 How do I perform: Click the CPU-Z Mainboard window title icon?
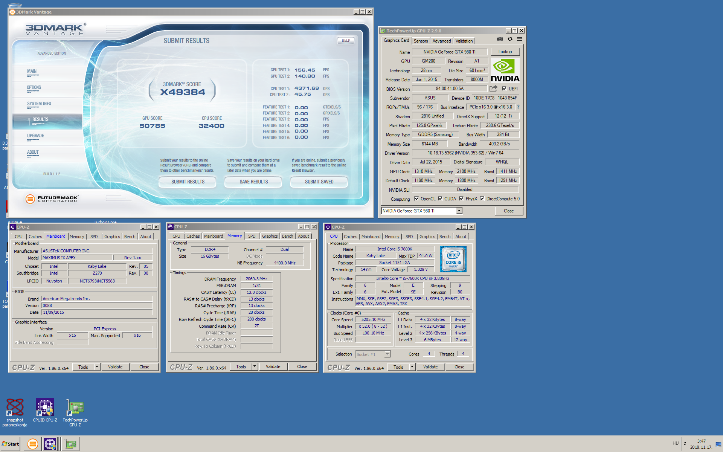coord(13,227)
